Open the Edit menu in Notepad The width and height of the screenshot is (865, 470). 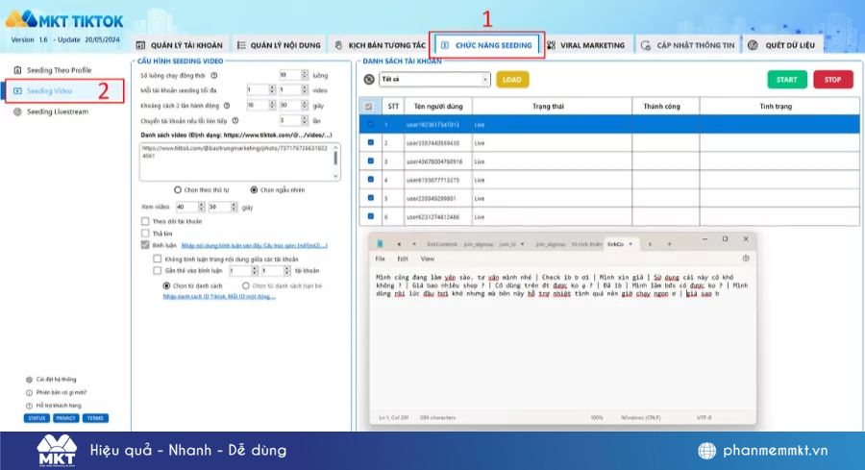click(403, 259)
